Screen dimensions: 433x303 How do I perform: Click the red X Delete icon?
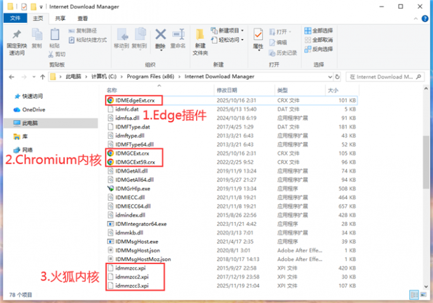click(x=160, y=34)
